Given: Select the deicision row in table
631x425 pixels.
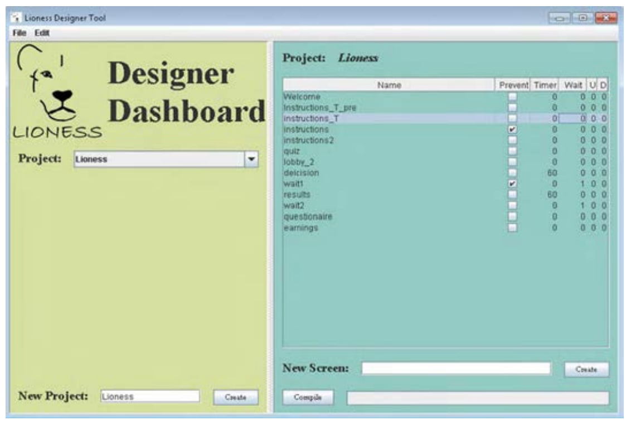Looking at the screenshot, I should pyautogui.click(x=389, y=173).
